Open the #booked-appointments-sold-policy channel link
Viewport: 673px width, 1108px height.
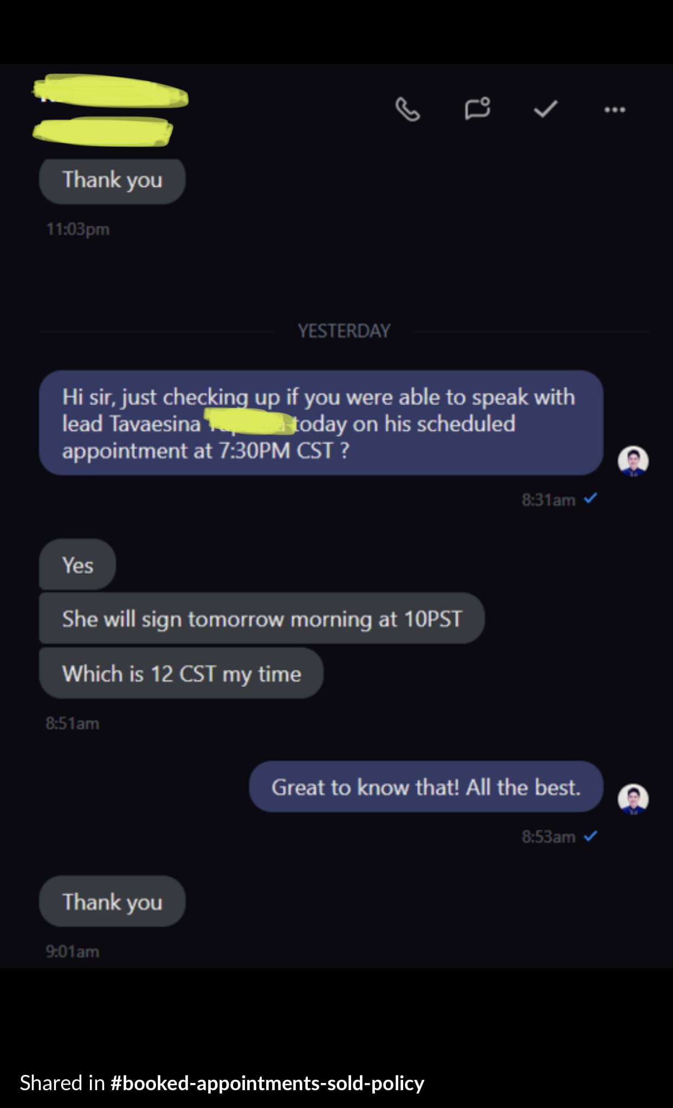click(267, 1083)
